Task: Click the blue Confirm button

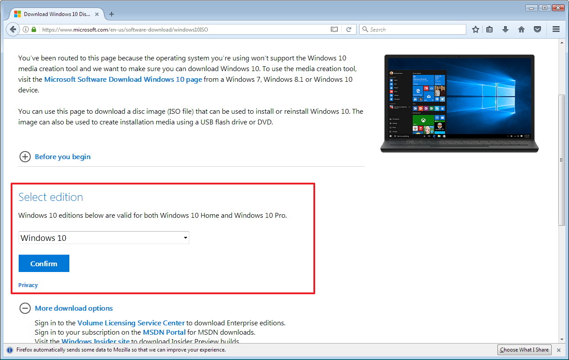Action: [x=44, y=264]
